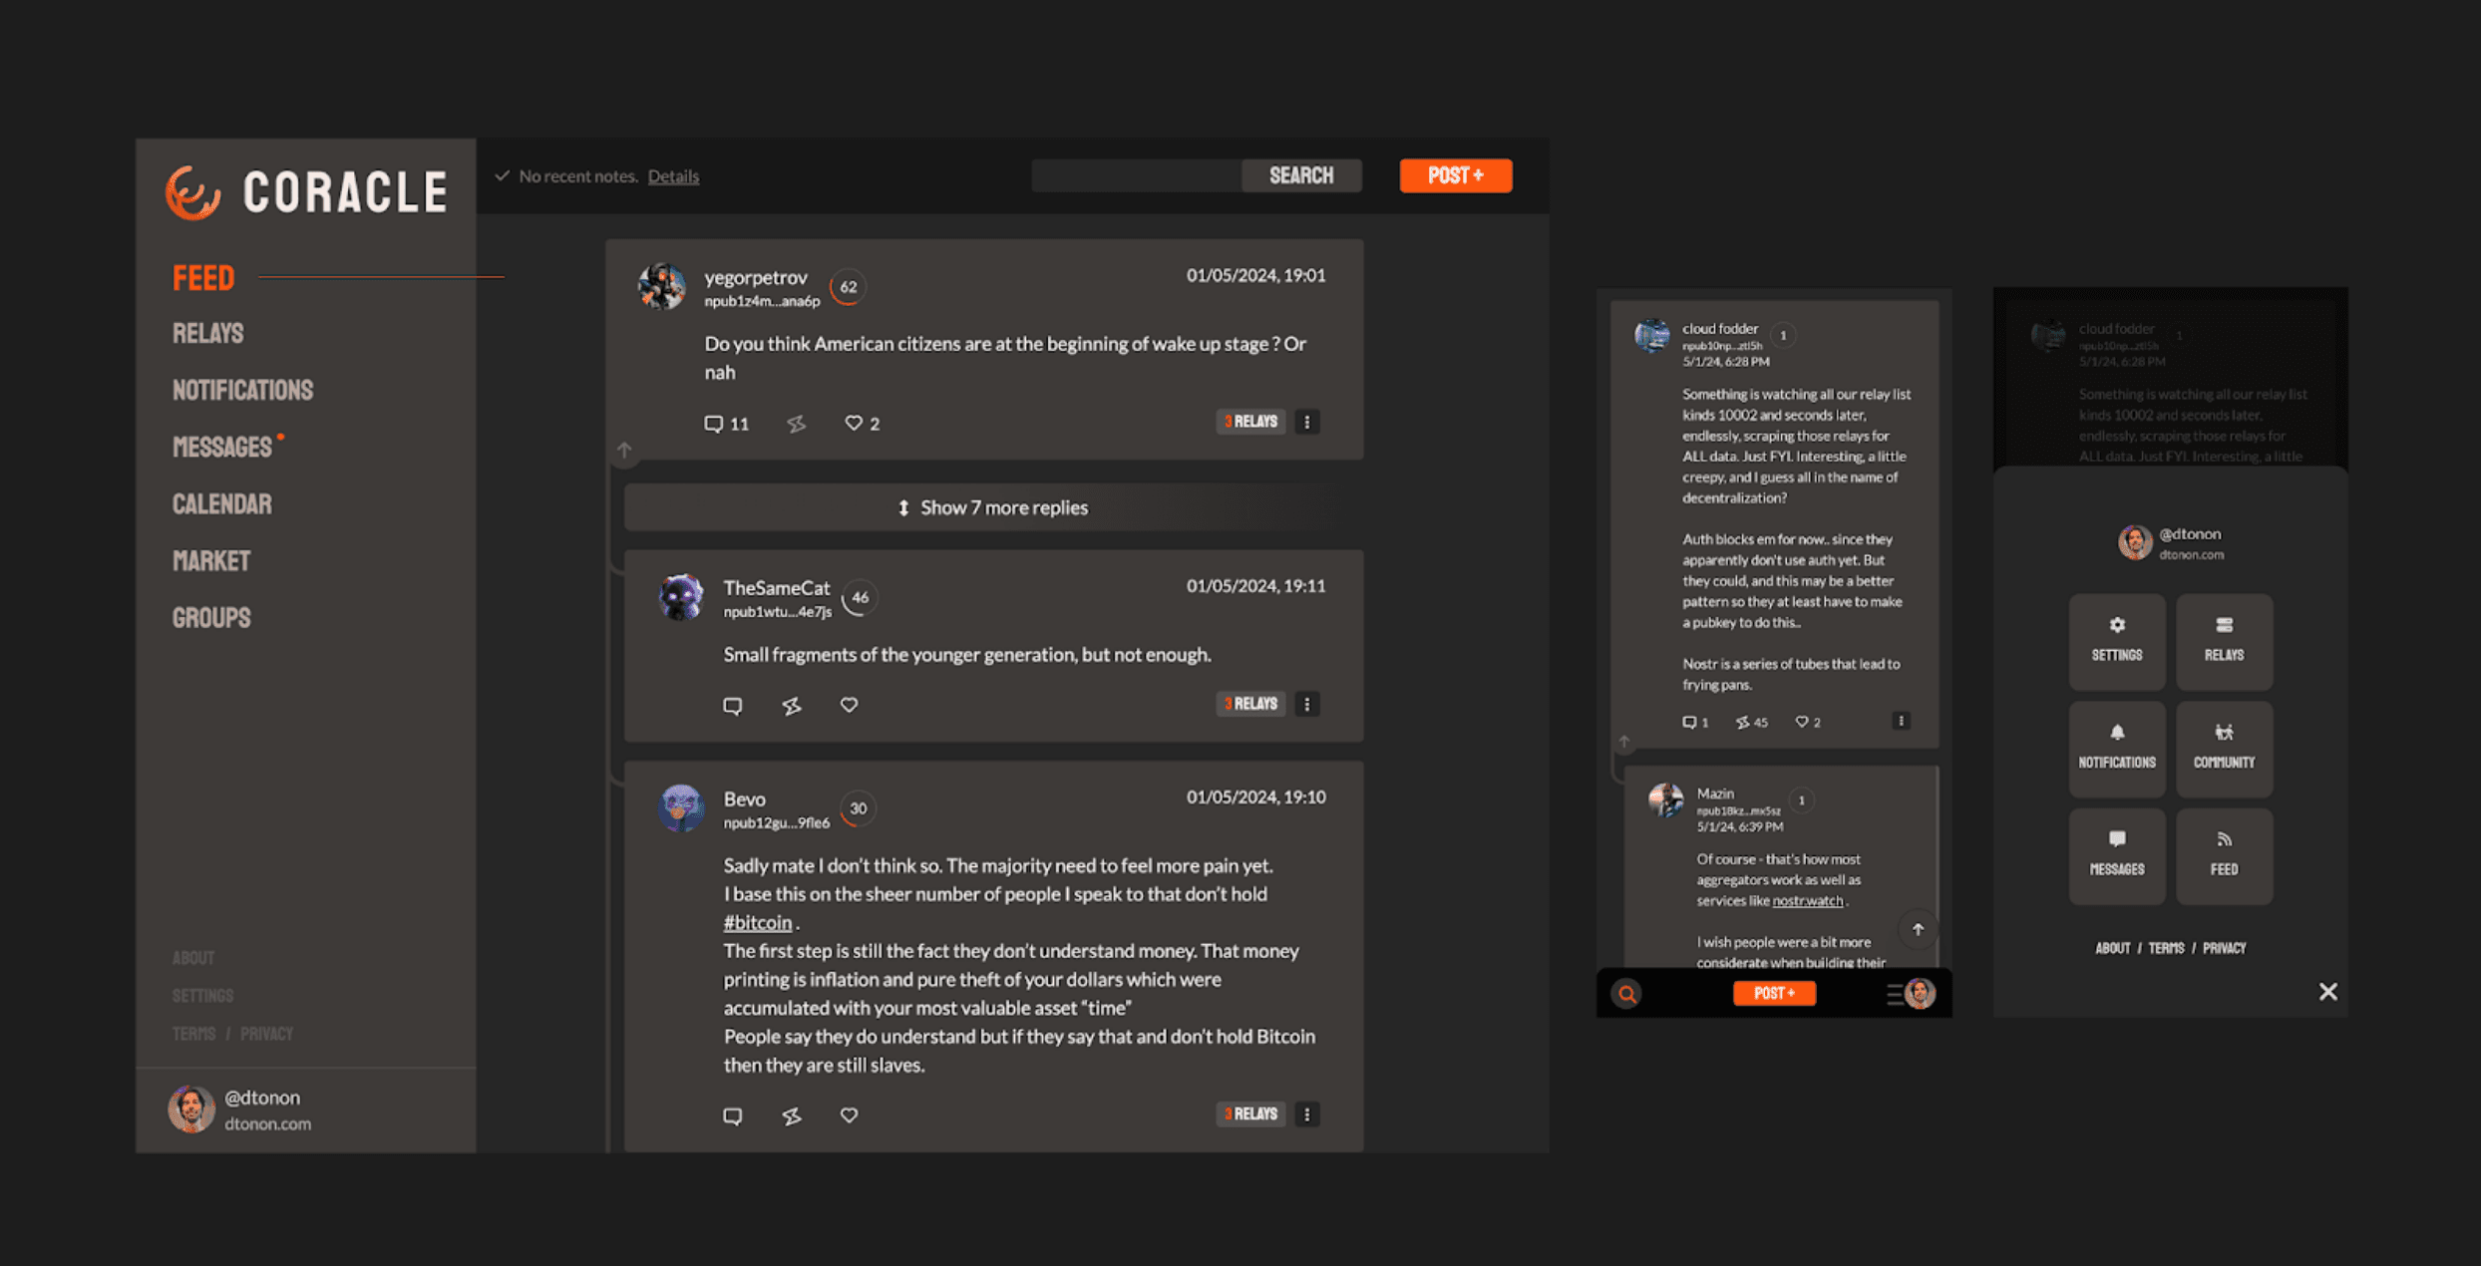Like Bevo's reply with heart icon
Screen dimensions: 2481x1266
(849, 1115)
